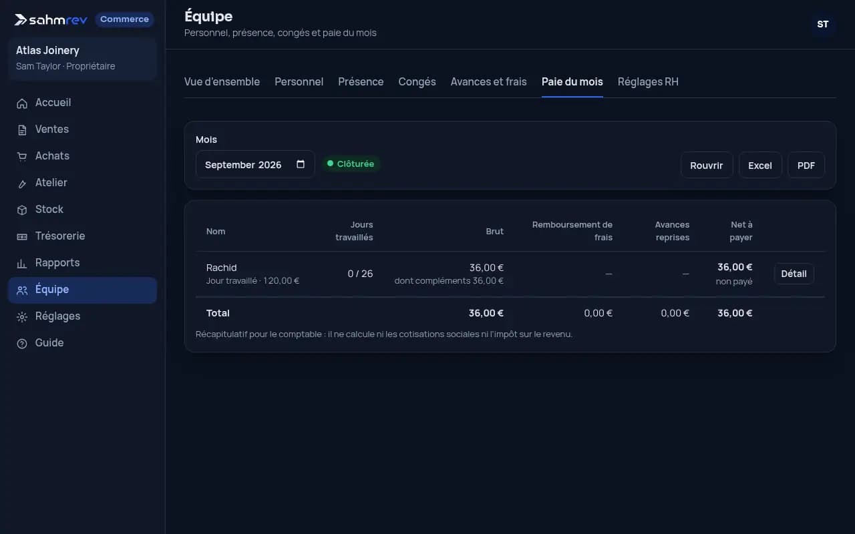Click the Rapports bar chart icon
Screen dimensions: 855x534
[x=22, y=264]
